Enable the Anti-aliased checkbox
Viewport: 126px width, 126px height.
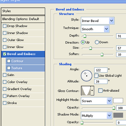click(100, 91)
